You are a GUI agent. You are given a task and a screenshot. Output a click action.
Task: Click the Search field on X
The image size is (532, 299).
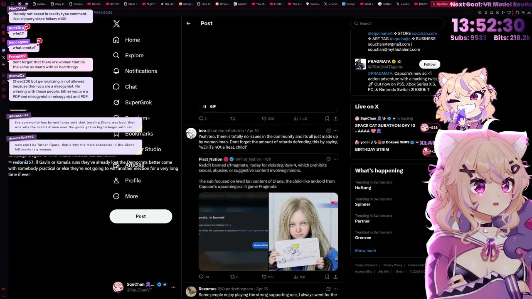[398, 24]
